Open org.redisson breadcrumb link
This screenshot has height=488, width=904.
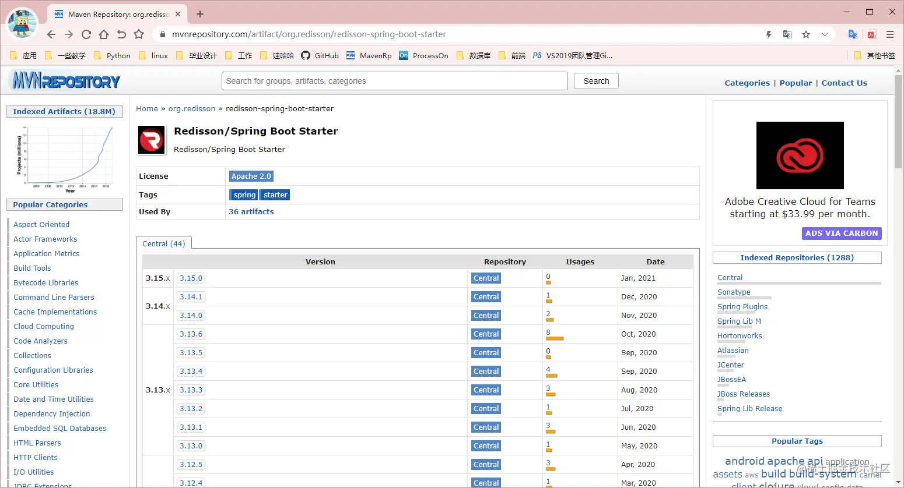coord(192,108)
